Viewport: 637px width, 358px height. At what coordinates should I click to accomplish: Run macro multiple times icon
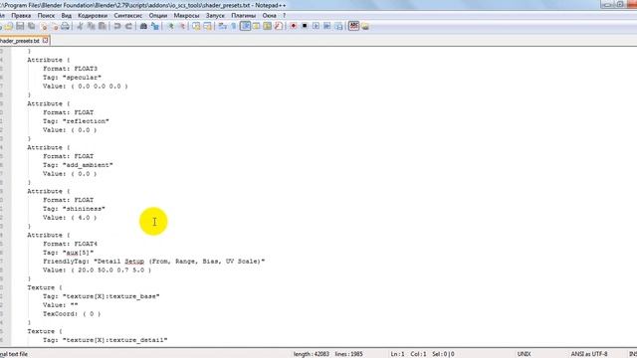click(327, 27)
